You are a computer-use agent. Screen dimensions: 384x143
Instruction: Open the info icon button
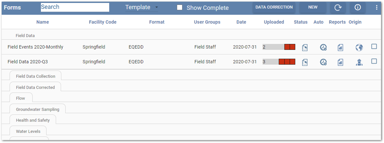click(358, 8)
